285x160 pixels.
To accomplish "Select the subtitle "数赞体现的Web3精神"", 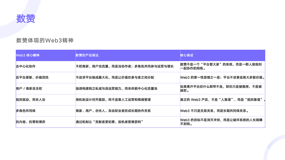I will click(x=45, y=40).
